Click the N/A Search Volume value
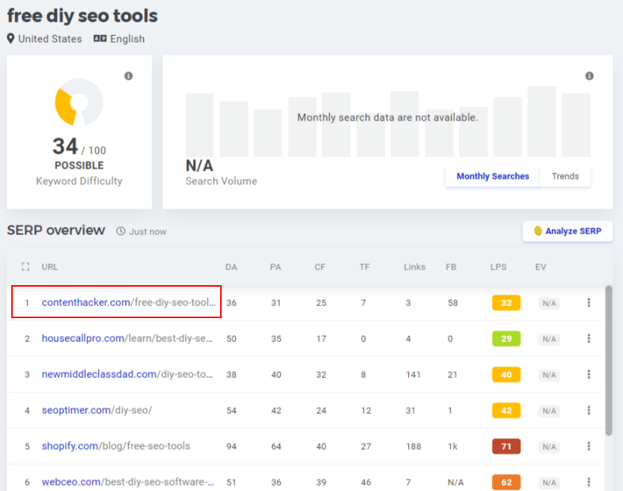The height and width of the screenshot is (491, 623). [x=199, y=165]
